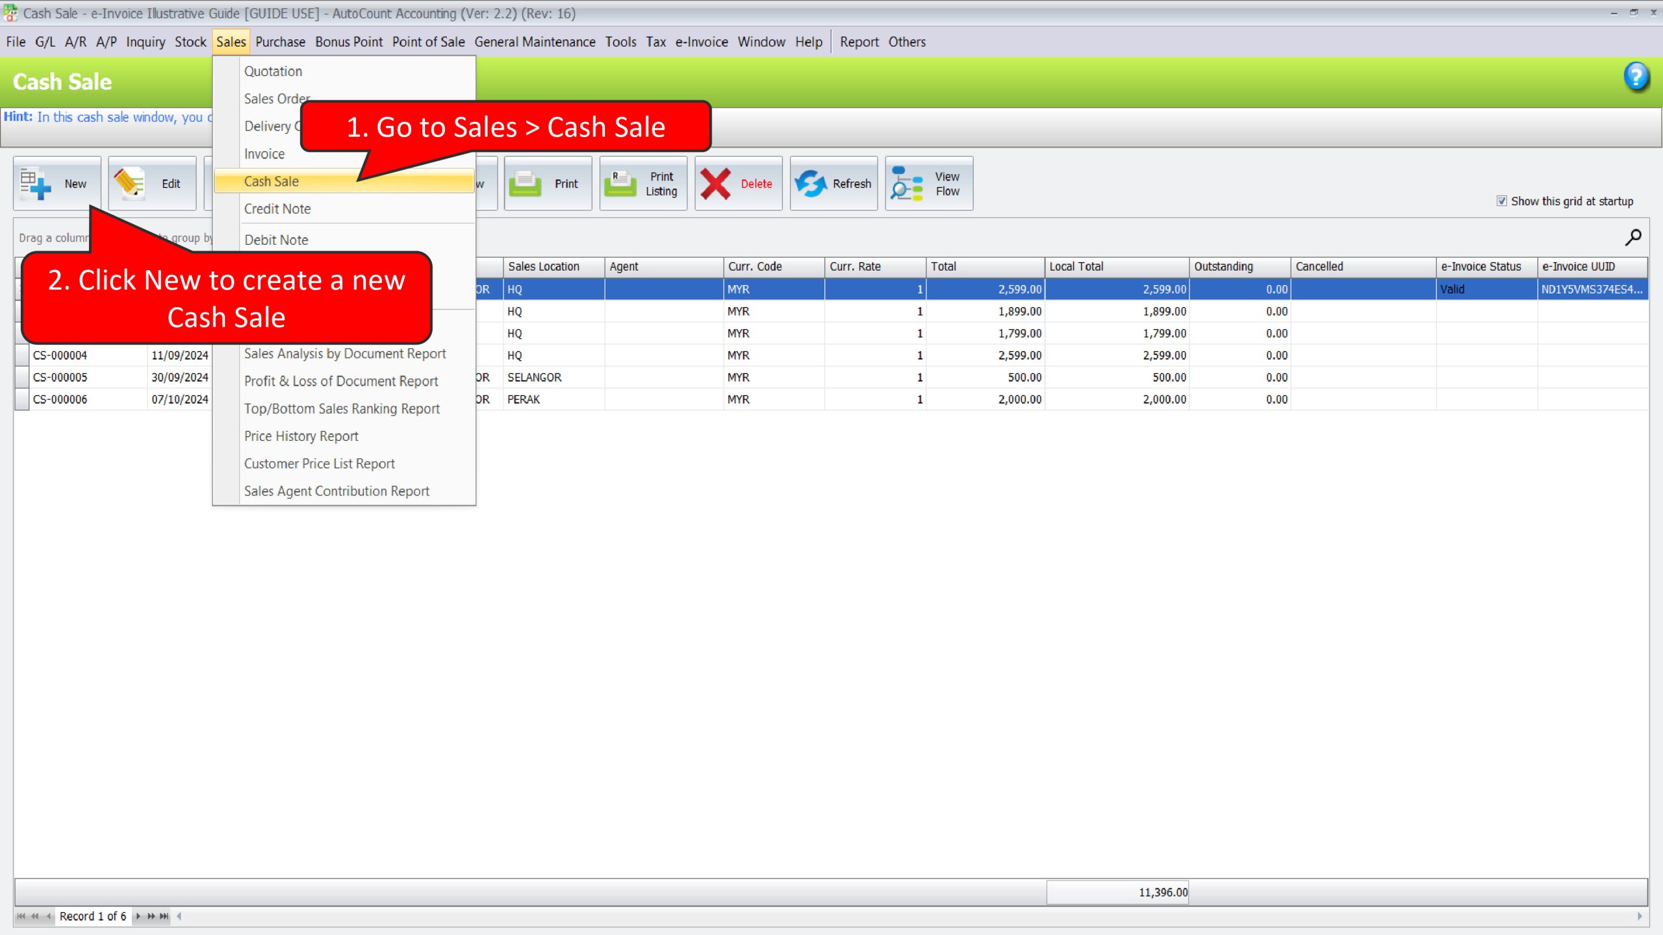This screenshot has width=1663, height=935.
Task: Sort by Local Total column header
Action: point(1117,266)
